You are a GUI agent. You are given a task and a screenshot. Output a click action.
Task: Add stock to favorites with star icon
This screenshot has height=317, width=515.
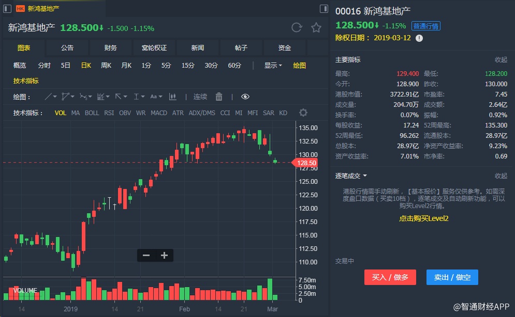tap(316, 28)
